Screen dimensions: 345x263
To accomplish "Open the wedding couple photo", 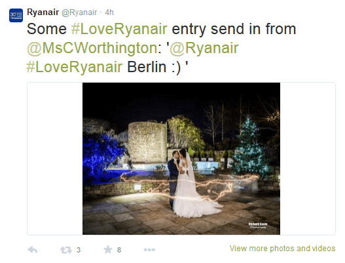I will pos(181,159).
